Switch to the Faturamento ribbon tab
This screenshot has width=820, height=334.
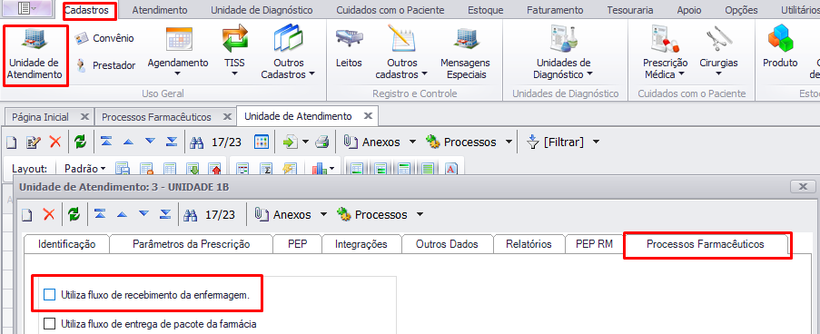pos(555,10)
